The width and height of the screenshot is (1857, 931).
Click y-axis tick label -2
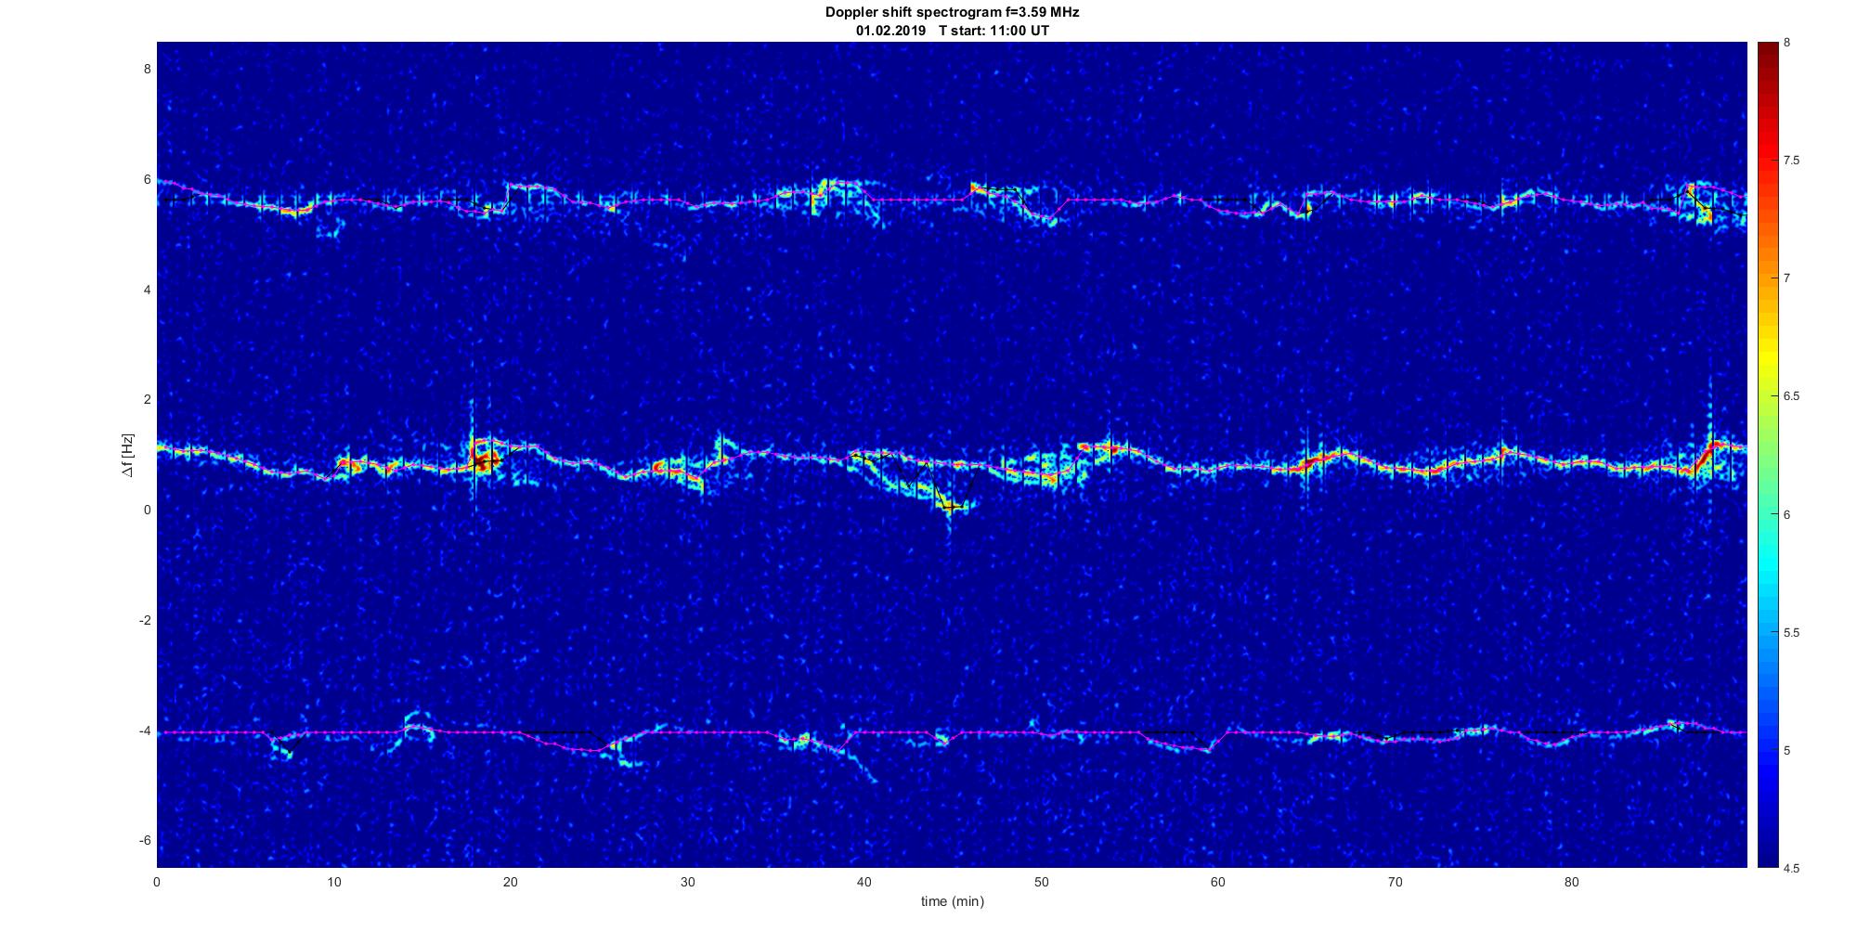point(145,620)
